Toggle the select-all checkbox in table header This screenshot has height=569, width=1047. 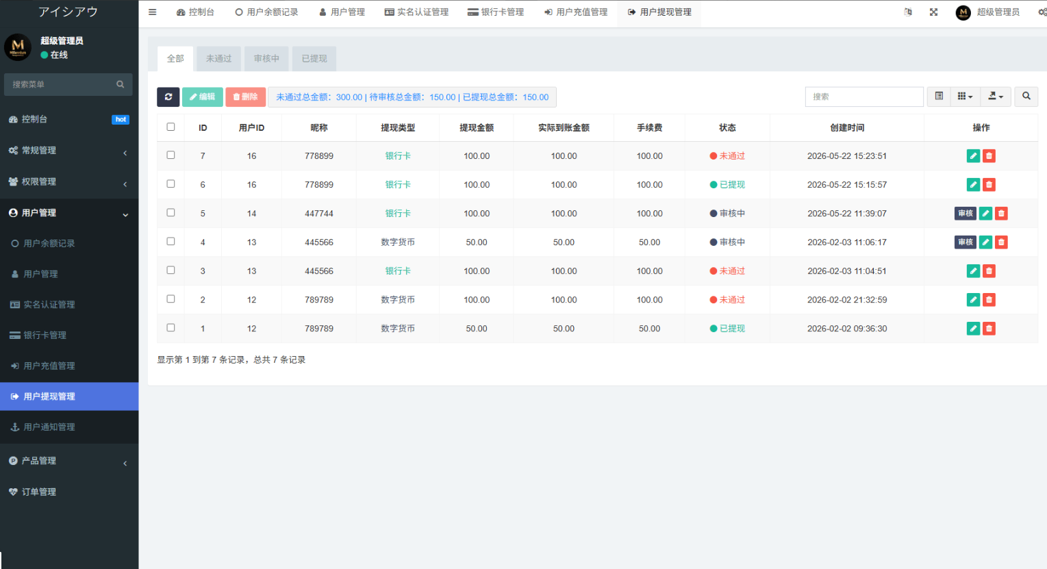click(x=171, y=127)
